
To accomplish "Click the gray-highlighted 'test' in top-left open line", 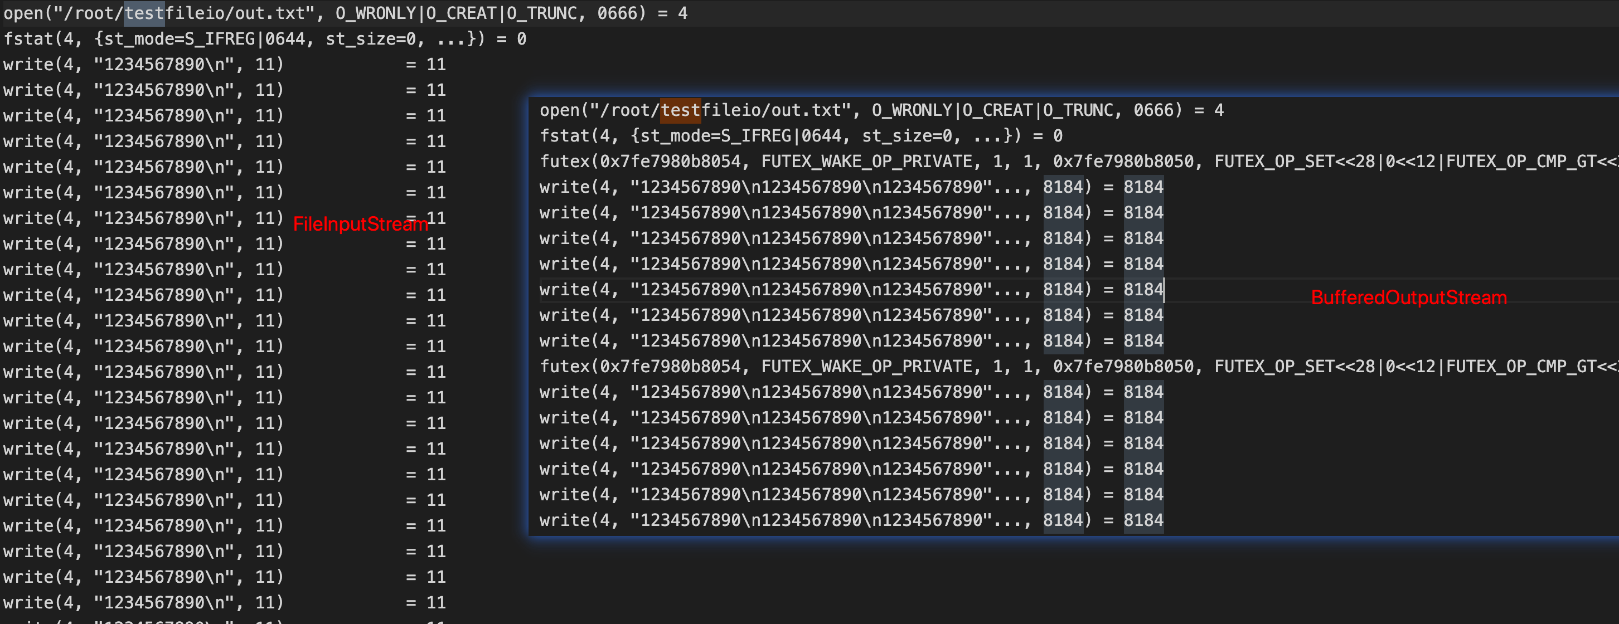I will (x=144, y=13).
